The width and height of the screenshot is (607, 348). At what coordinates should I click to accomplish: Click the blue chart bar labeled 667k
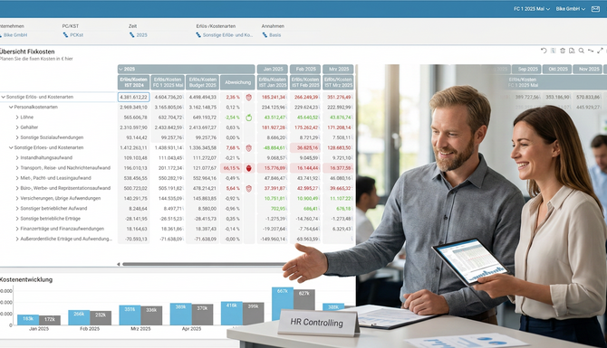coord(283,304)
